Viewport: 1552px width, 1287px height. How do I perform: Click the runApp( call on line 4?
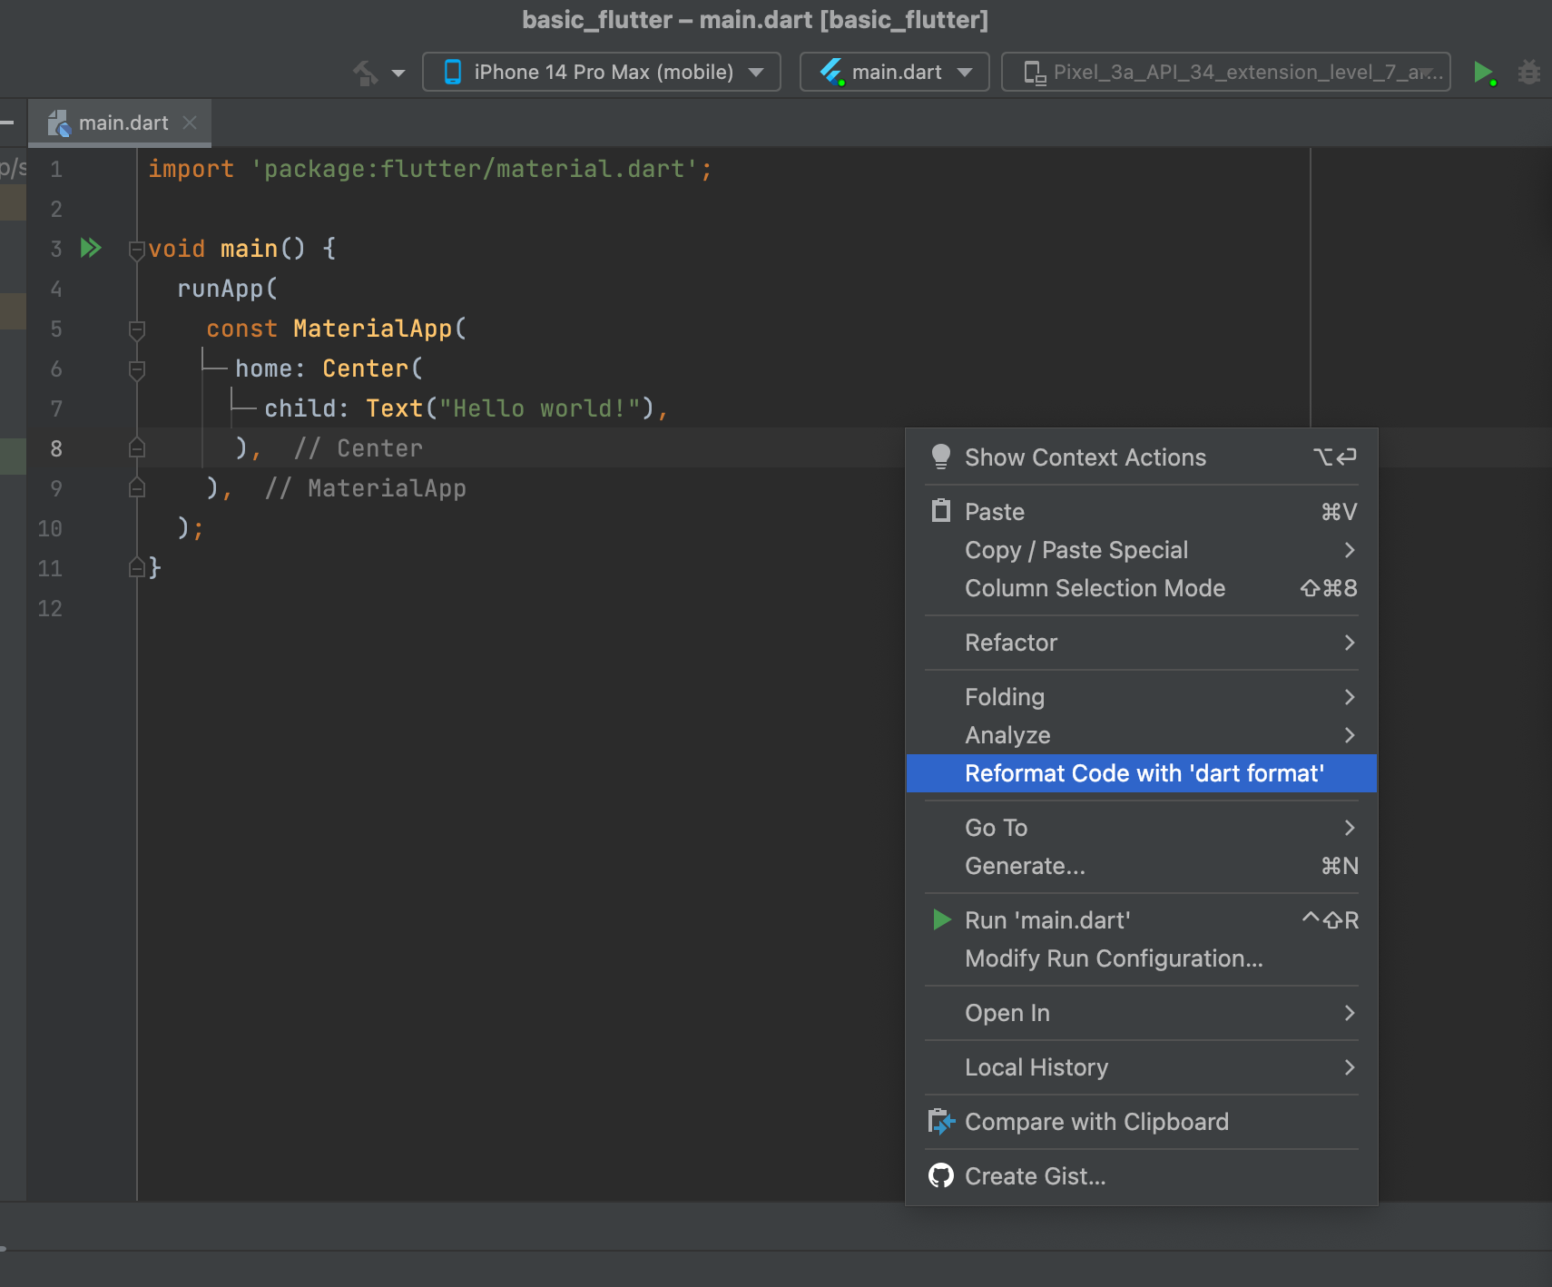point(227,289)
